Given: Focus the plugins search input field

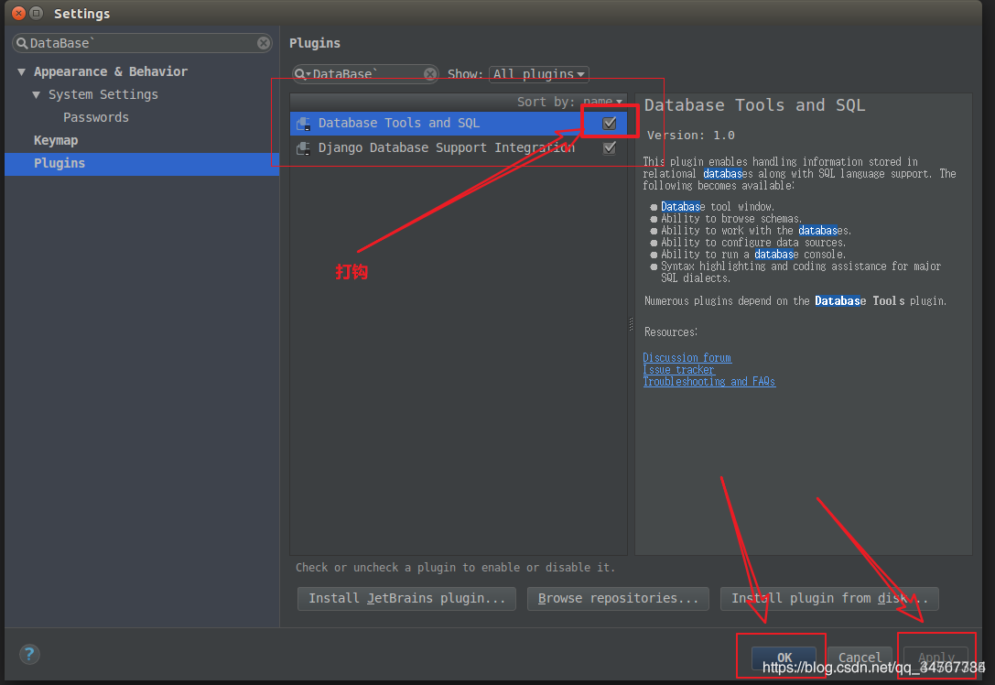Looking at the screenshot, I should coord(365,74).
